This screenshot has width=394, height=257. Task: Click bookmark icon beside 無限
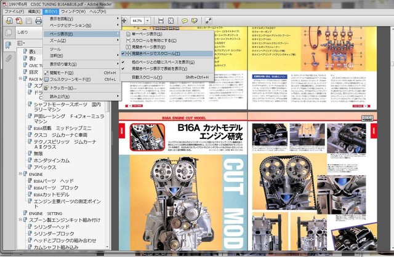(30, 153)
